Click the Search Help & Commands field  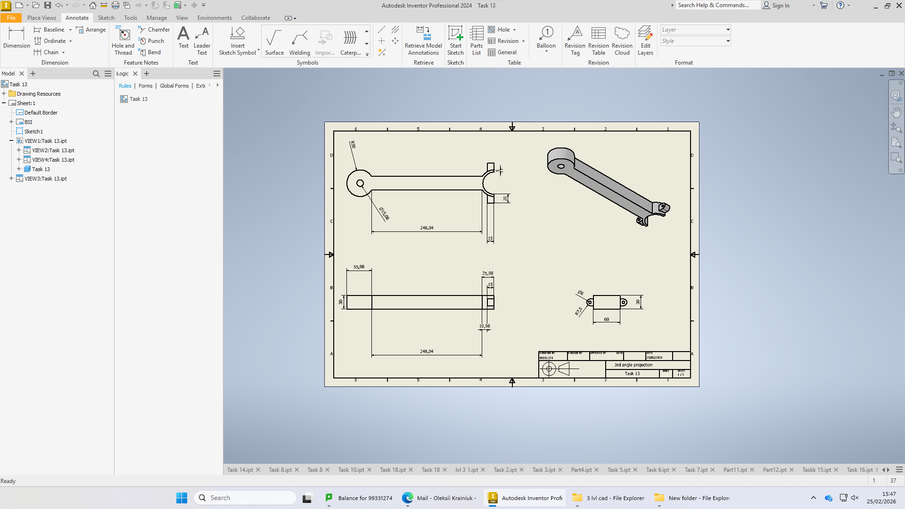[x=717, y=5]
